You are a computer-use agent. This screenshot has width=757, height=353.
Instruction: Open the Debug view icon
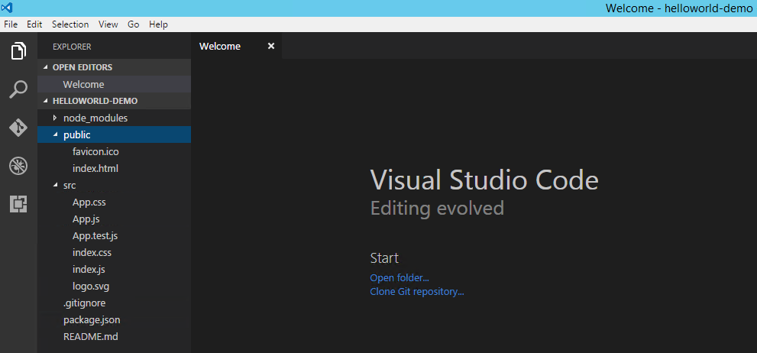18,165
